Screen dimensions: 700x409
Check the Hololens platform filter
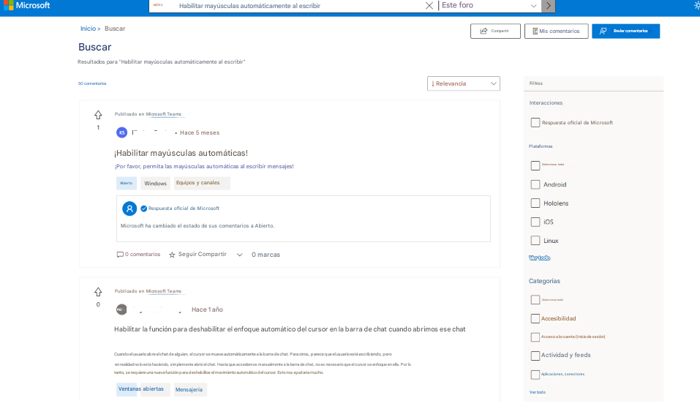[535, 203]
